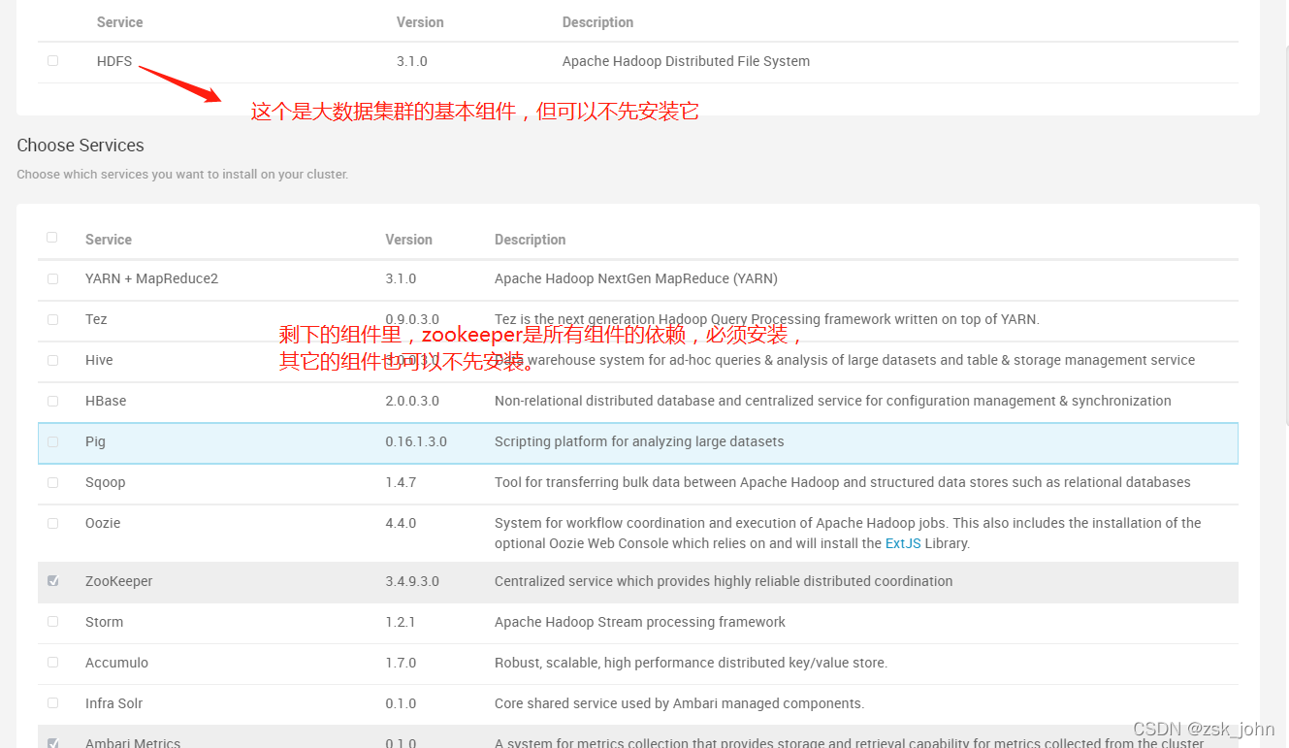This screenshot has height=748, width=1289.
Task: Check the Pig service checkbox
Action: click(52, 441)
